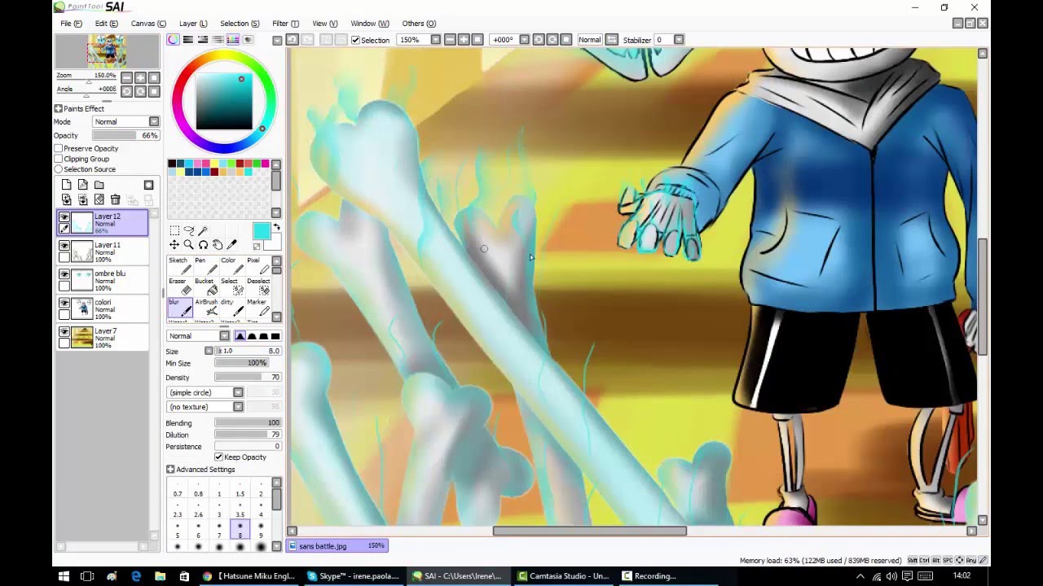Viewport: 1043px width, 586px height.
Task: Open the File menu
Action: [71, 24]
